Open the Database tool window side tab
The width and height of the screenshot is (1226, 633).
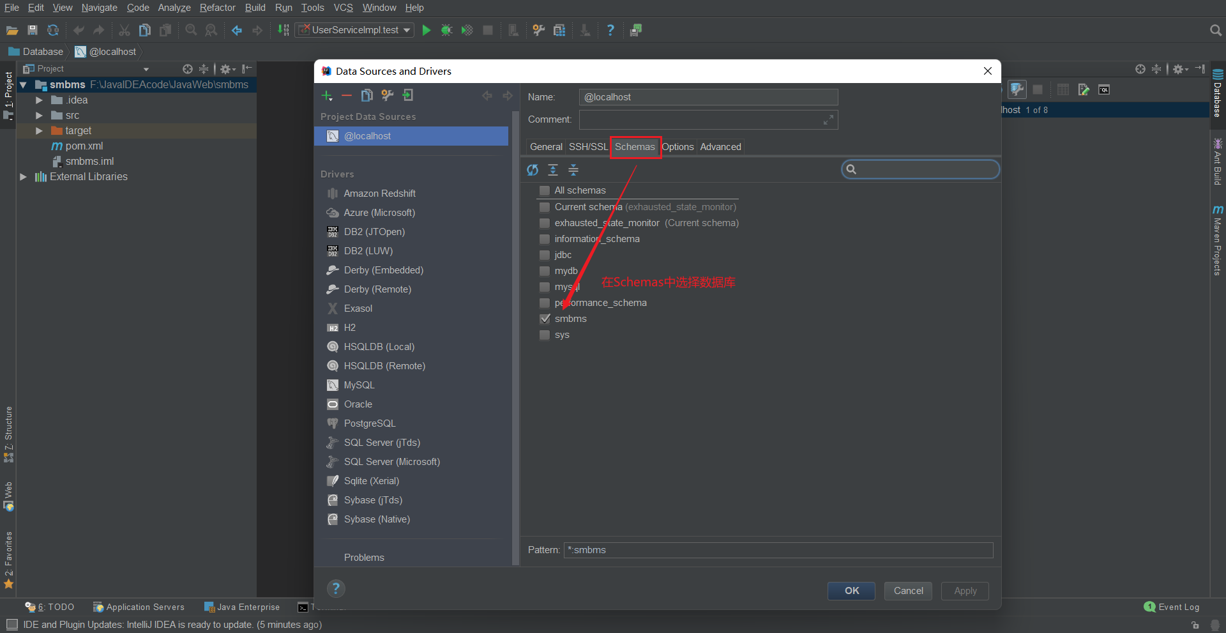point(1218,93)
